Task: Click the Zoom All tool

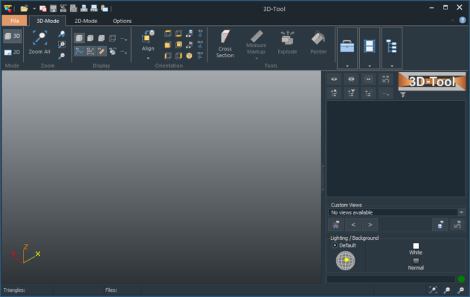Action: (39, 42)
